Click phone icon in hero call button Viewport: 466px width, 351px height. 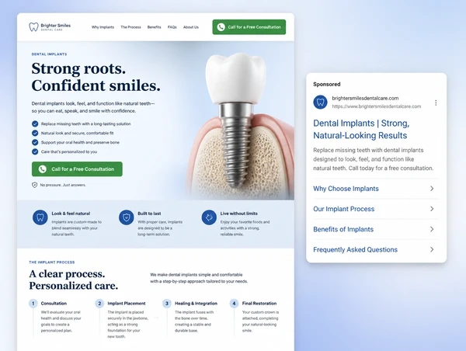43,169
